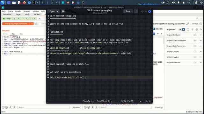The image size is (204, 114).
Task: Switch request view to Pretty
Action: [5, 34]
